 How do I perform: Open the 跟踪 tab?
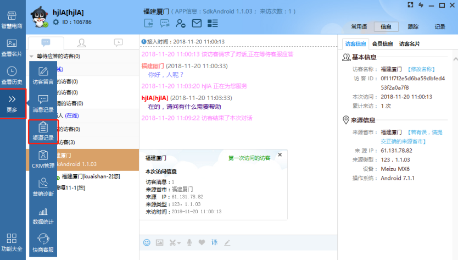tap(413, 26)
